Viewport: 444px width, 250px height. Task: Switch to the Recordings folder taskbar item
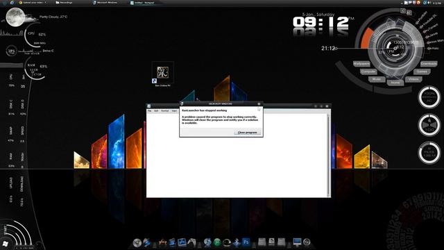[64, 3]
